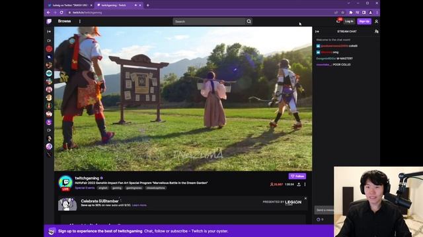
Task: Click the STREAM CHAT header text
Action: [346, 32]
